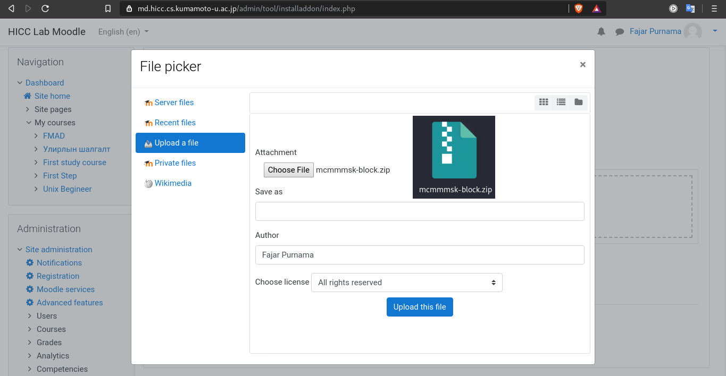Viewport: 726px width, 376px height.
Task: Click the Upload this file button
Action: pyautogui.click(x=420, y=307)
